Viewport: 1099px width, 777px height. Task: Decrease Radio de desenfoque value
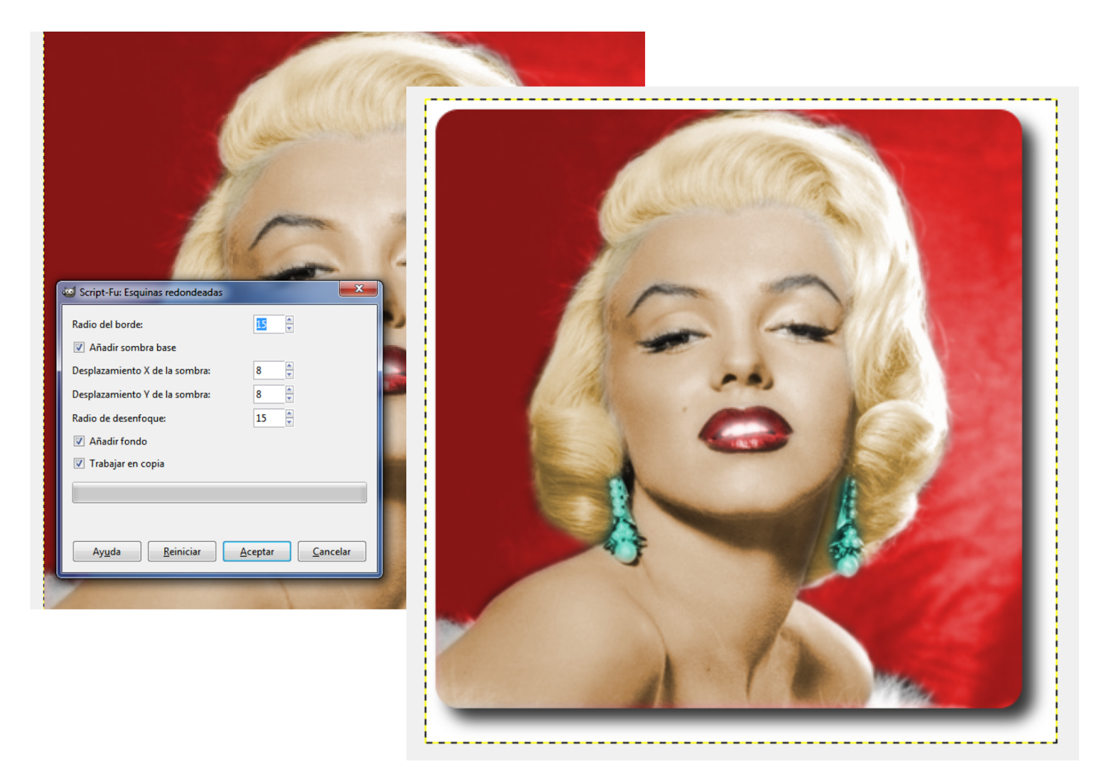(x=289, y=422)
